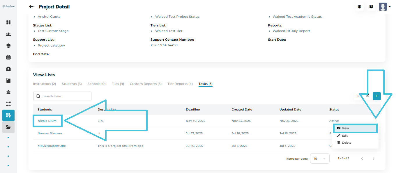Click the help question mark icon

tap(371, 7)
